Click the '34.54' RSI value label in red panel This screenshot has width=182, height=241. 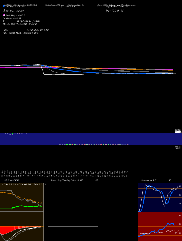coord(177,232)
